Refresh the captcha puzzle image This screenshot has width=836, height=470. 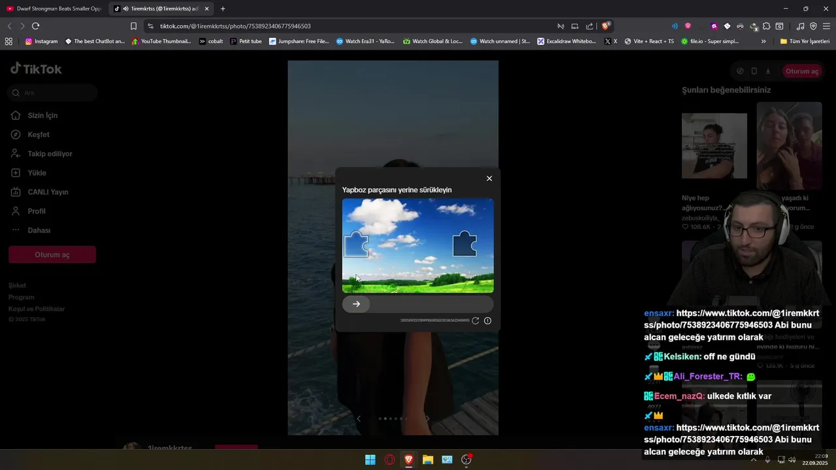pyautogui.click(x=475, y=321)
